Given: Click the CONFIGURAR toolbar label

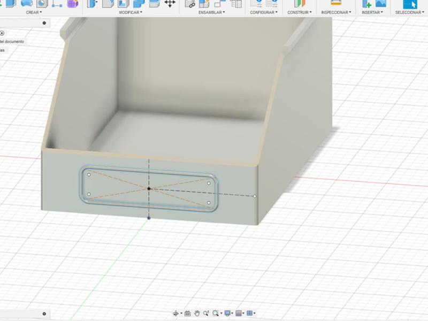Looking at the screenshot, I should [x=264, y=12].
